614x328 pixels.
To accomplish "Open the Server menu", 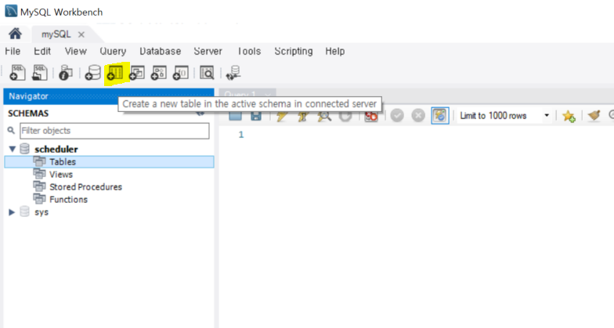I will (x=208, y=52).
